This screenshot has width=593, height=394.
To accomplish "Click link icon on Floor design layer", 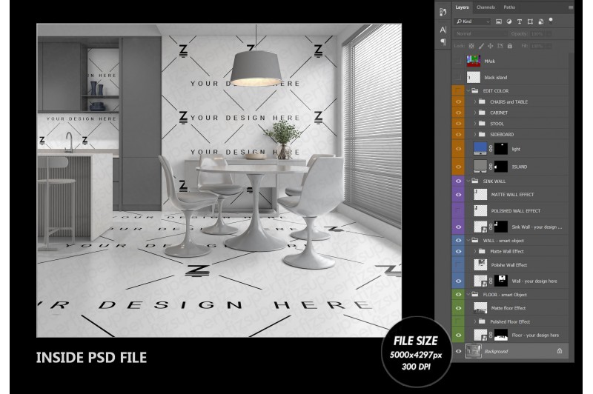I will point(491,335).
